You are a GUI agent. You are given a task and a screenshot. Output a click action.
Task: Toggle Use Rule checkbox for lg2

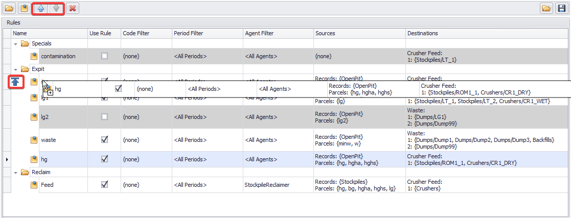coord(104,117)
